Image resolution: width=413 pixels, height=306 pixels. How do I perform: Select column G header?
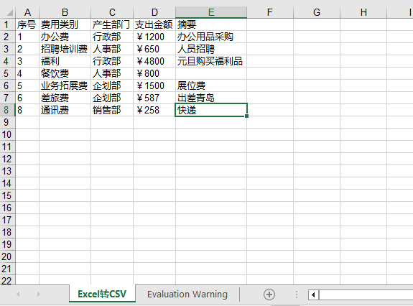coord(317,12)
